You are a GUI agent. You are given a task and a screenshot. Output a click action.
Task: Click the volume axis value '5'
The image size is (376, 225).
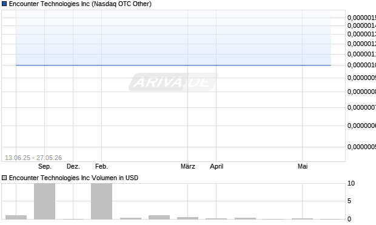tap(349, 201)
